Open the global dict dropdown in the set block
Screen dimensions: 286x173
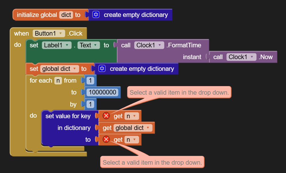click(59, 69)
